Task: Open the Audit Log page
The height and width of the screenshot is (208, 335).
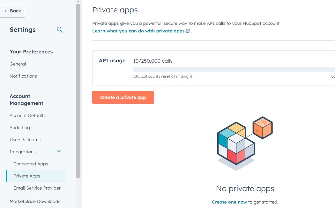Action: (x=20, y=128)
